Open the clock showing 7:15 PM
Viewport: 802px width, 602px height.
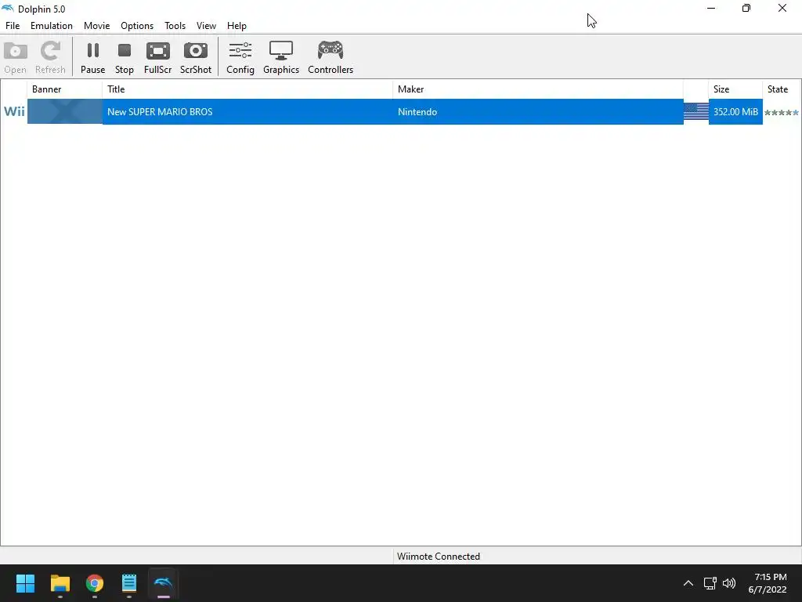click(x=768, y=583)
